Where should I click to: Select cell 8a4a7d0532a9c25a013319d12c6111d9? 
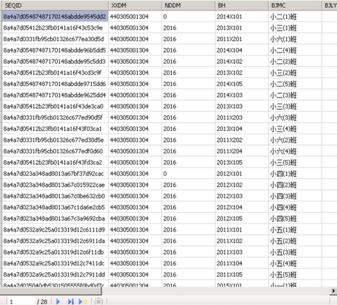[56, 230]
